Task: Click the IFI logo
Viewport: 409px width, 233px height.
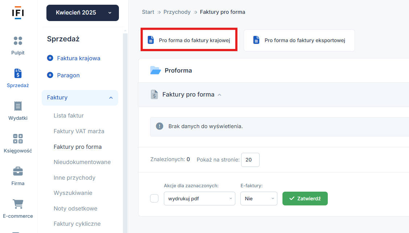Action: pos(18,13)
